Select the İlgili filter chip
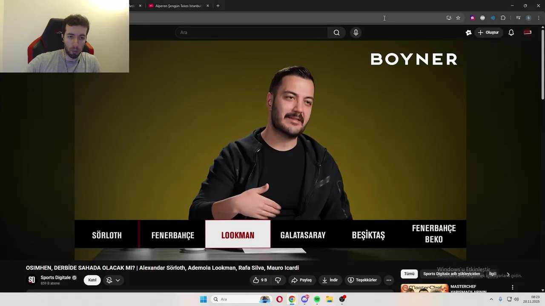545x306 pixels. [x=493, y=274]
